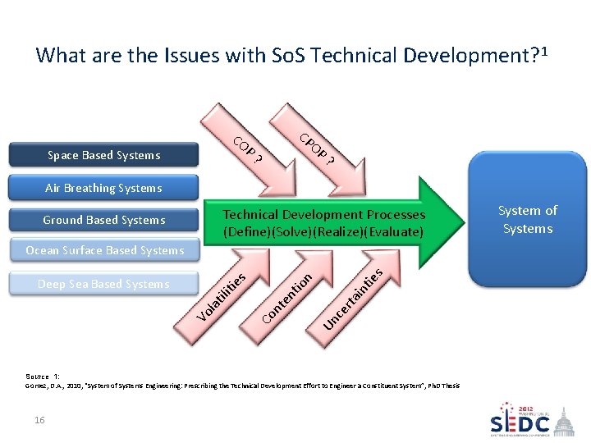This screenshot has height=443, width=591.
Task: Click the Capitol dome icon in logo
Action: 564,421
